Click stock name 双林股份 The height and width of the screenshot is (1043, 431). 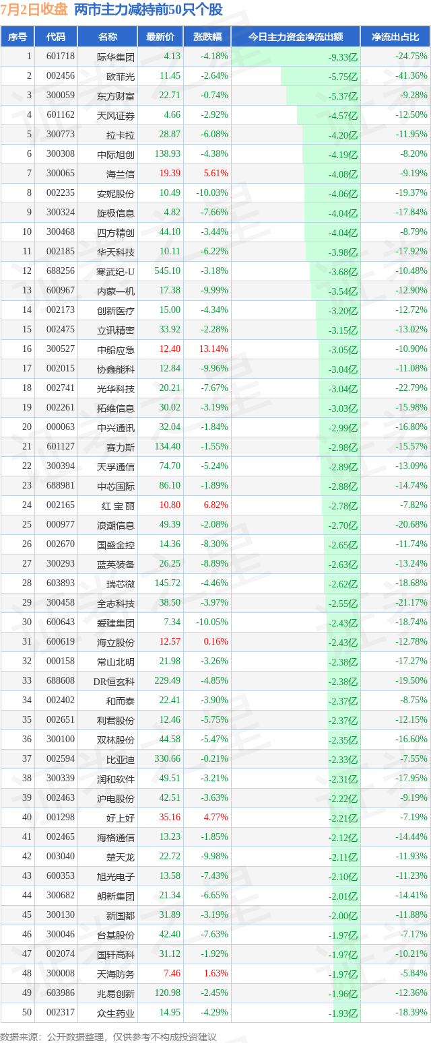tap(116, 740)
